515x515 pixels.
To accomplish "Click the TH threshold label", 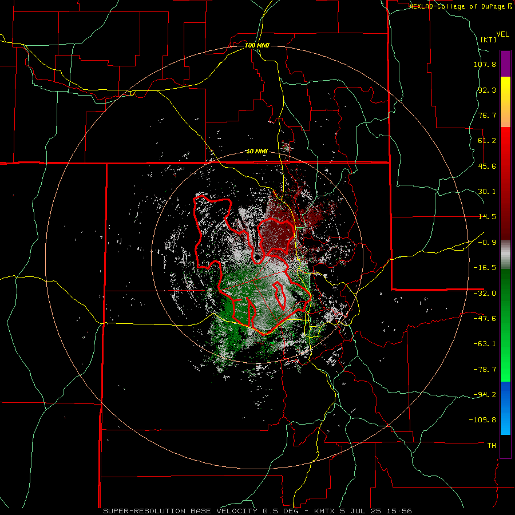I will click(x=492, y=446).
